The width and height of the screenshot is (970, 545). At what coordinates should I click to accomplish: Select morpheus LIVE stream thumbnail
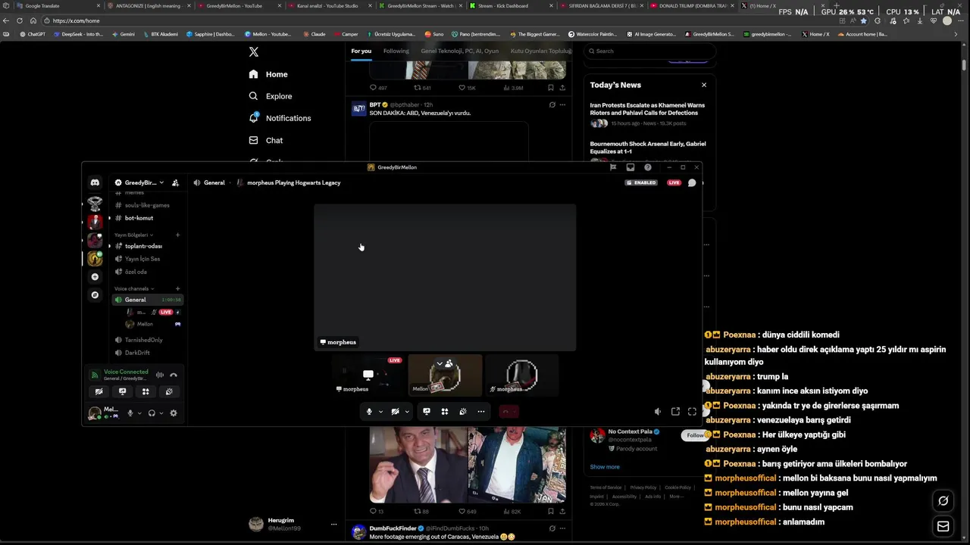(x=368, y=375)
